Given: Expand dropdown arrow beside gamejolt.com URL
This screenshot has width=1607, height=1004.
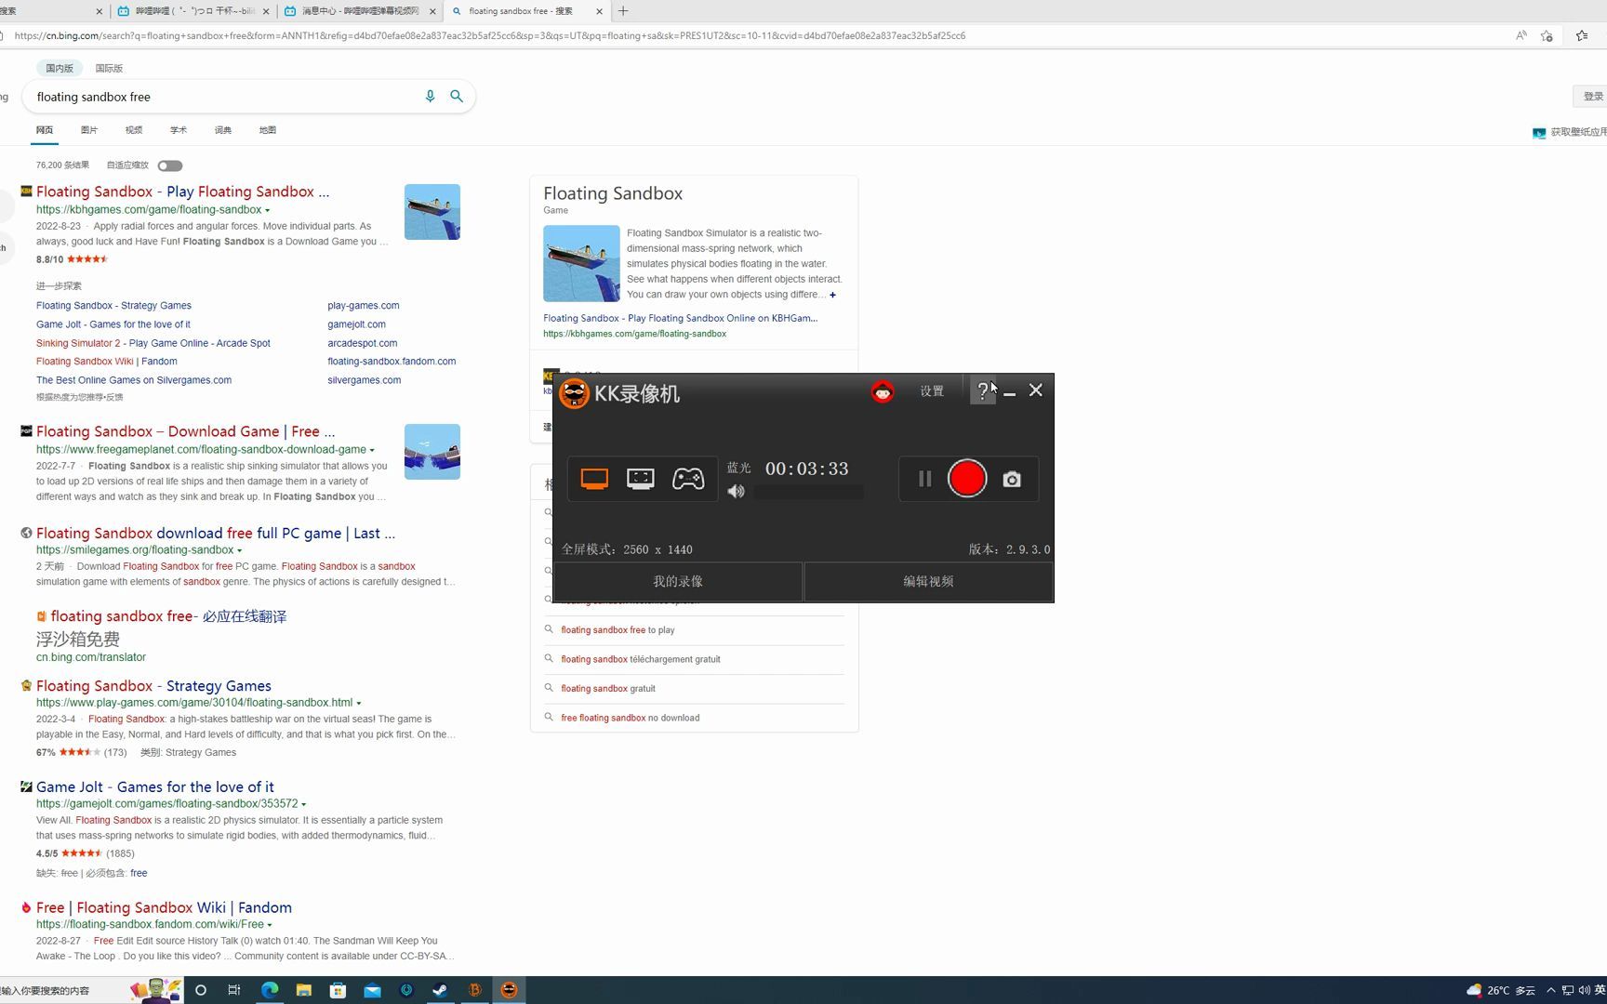Looking at the screenshot, I should pyautogui.click(x=304, y=805).
